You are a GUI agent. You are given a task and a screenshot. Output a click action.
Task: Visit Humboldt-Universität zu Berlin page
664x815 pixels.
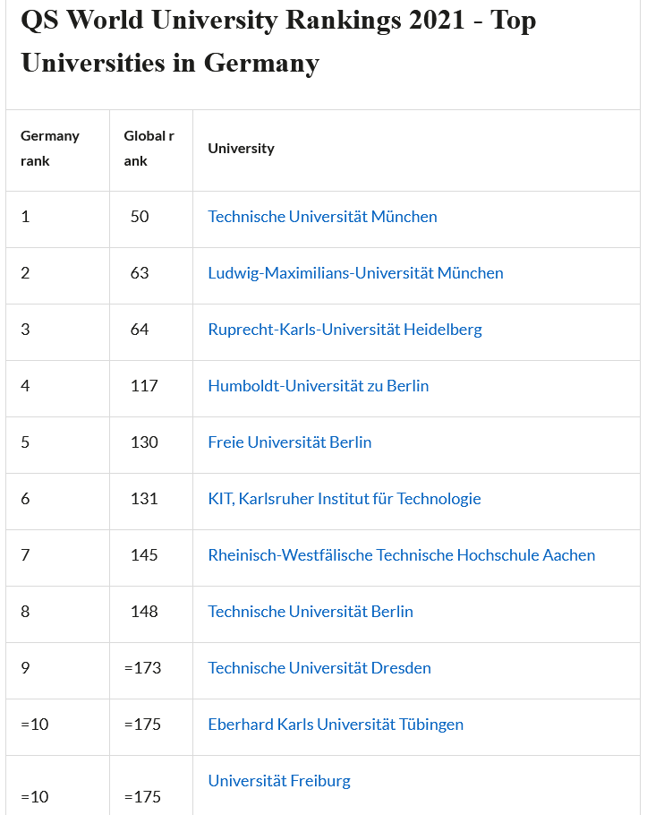point(318,386)
